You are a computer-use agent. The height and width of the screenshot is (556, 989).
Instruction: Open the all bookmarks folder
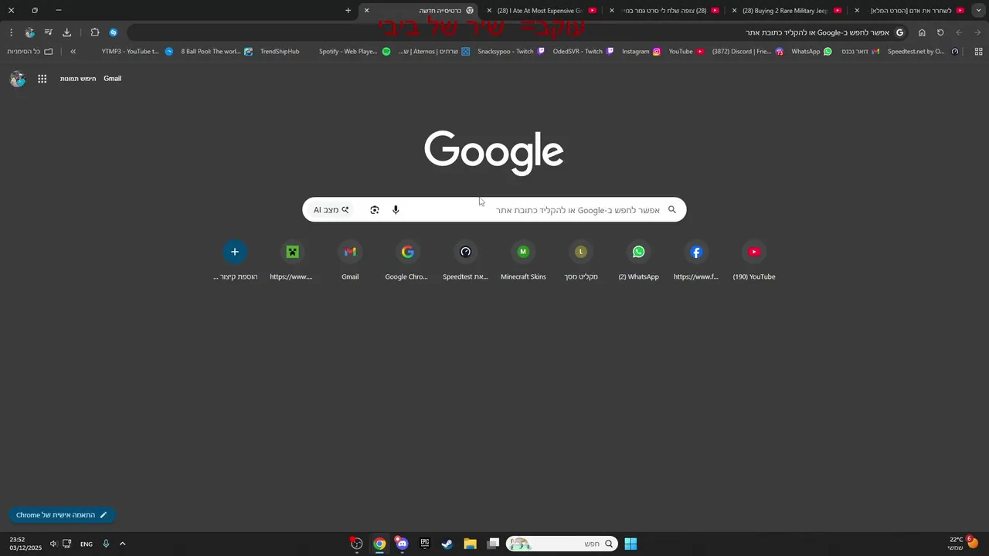pyautogui.click(x=30, y=52)
